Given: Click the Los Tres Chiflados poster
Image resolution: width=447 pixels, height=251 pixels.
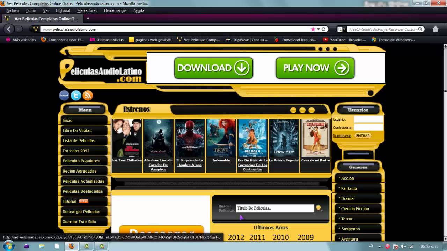Looking at the screenshot, I should coord(127,138).
